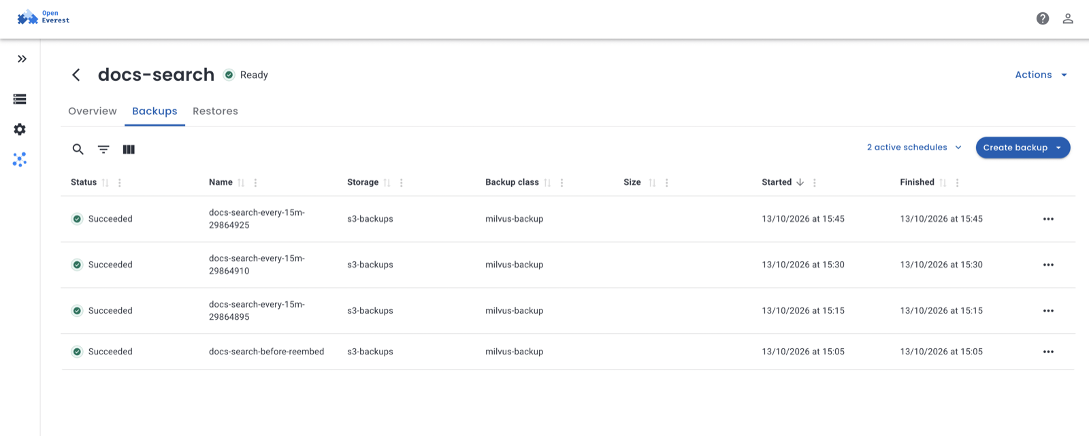The width and height of the screenshot is (1089, 436).
Task: Click the green Ready status icon
Action: (229, 75)
